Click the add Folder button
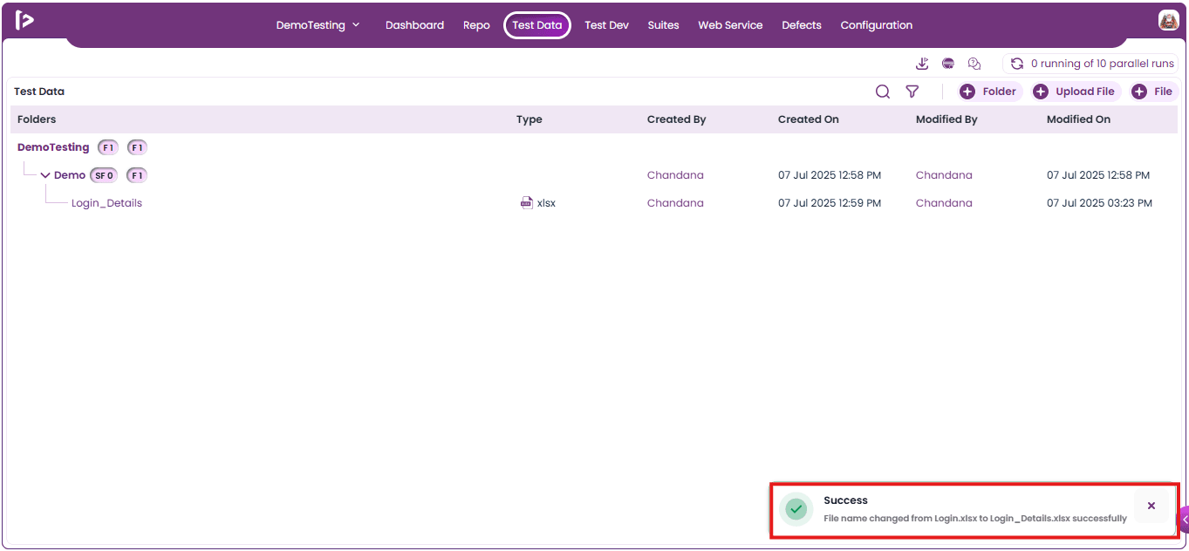Screen dimensions: 1189x551 click(990, 92)
